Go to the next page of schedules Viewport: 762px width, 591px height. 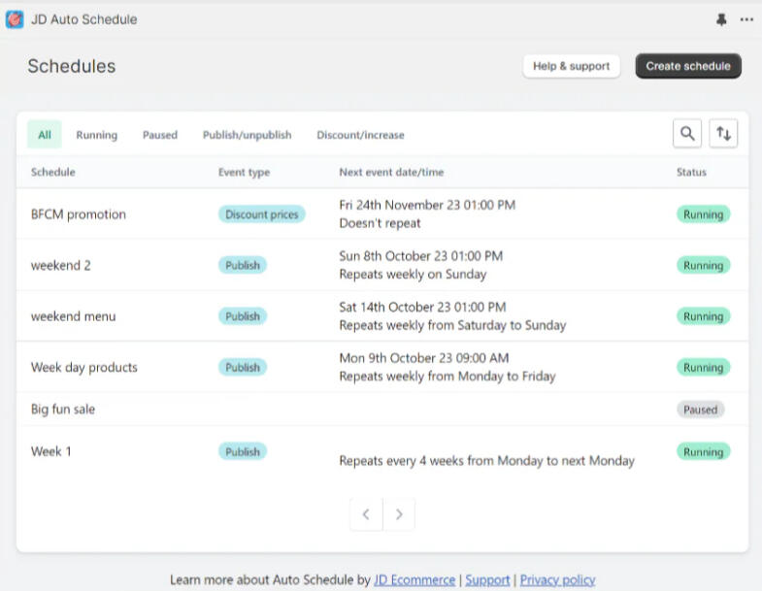pyautogui.click(x=399, y=514)
